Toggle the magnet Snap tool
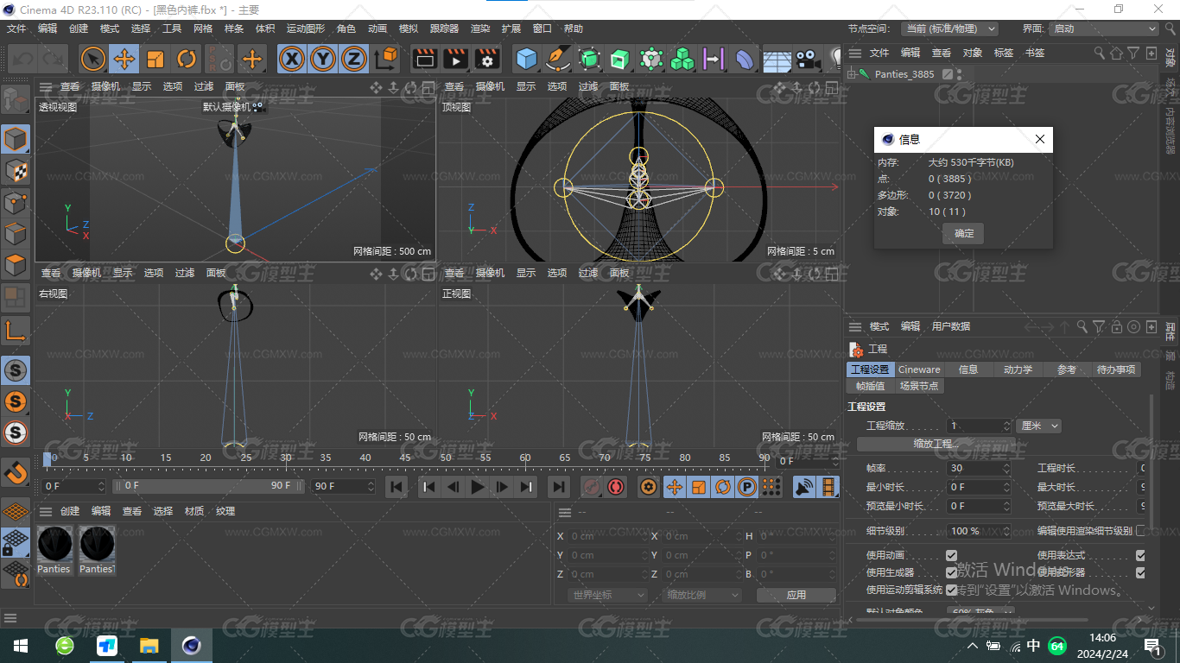1180x663 pixels. coord(16,472)
